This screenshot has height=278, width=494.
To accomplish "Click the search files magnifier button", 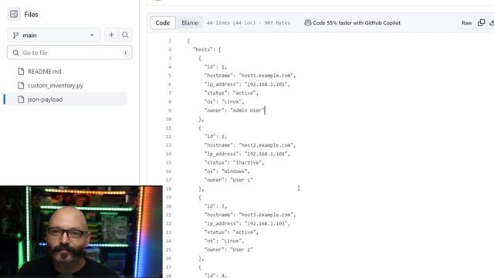I will [125, 35].
